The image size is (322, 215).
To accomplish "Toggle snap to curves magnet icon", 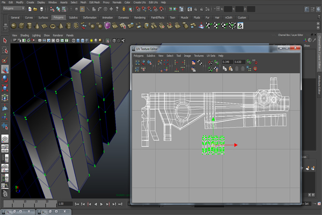I will pos(144,9).
